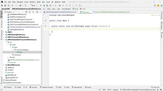Build project with the hammer icon

25,6
